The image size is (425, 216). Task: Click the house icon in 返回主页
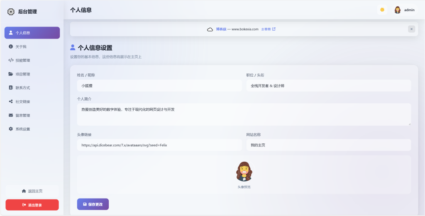pos(24,191)
